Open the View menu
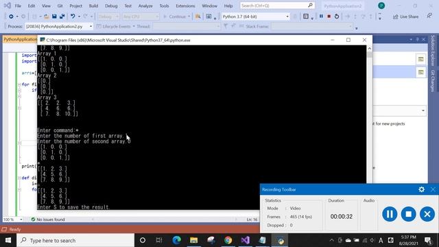Screen dimensions: 439x247 (46, 5)
